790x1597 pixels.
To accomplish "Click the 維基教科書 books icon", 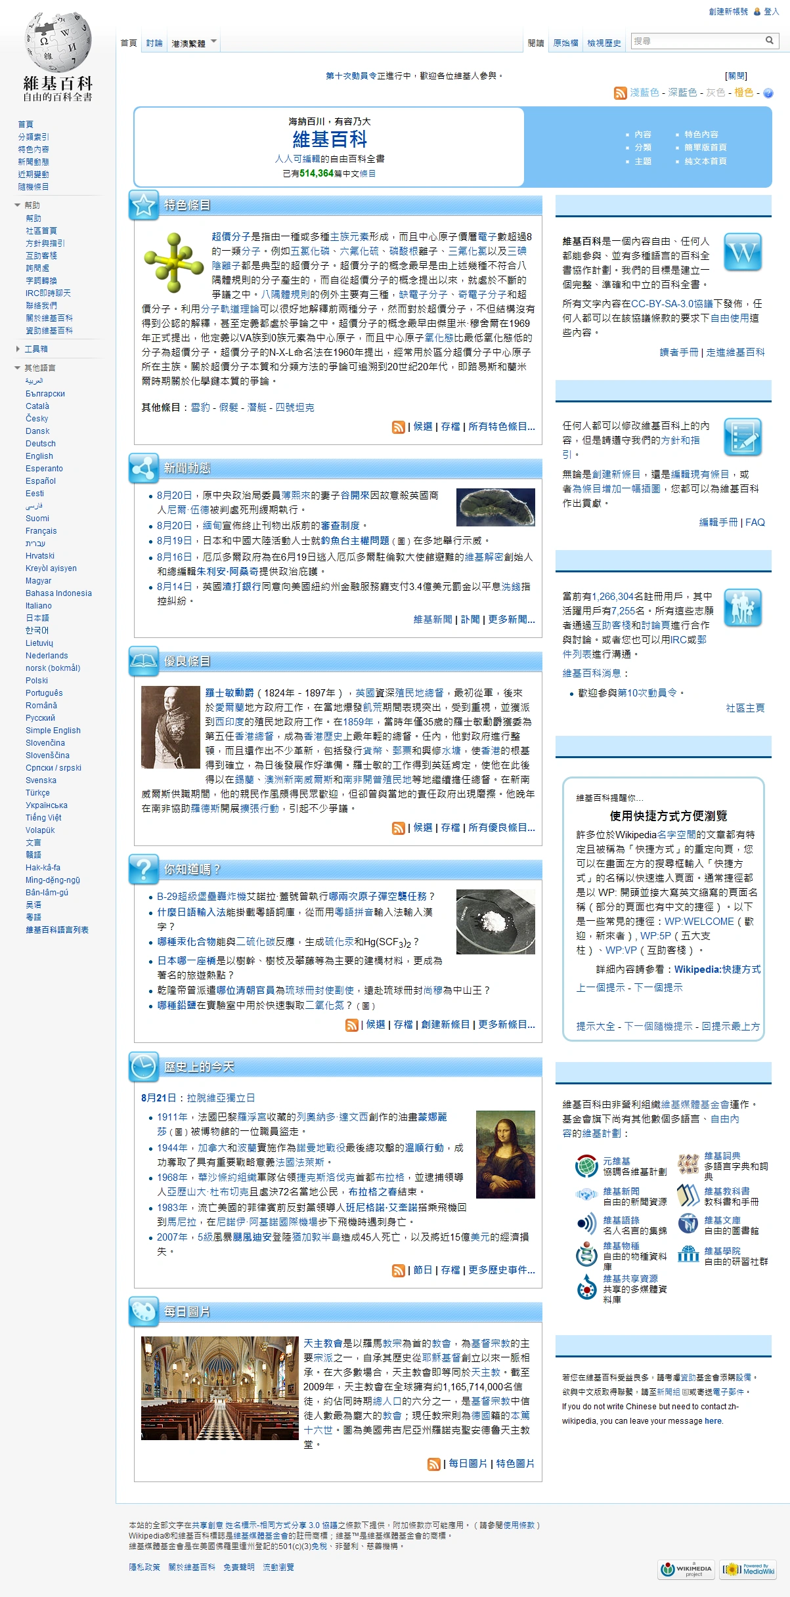I will coord(688,1195).
